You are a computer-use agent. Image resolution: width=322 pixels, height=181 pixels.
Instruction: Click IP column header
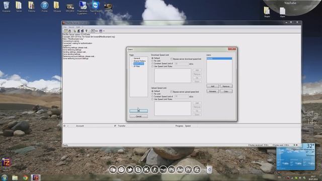(x=115, y=126)
